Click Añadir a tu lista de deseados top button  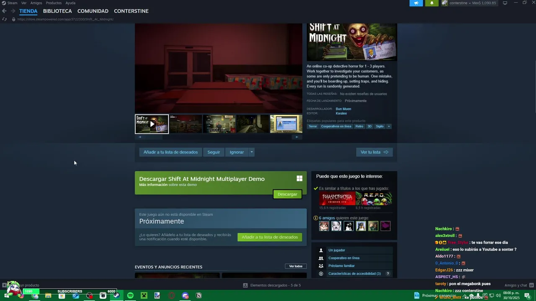click(170, 152)
